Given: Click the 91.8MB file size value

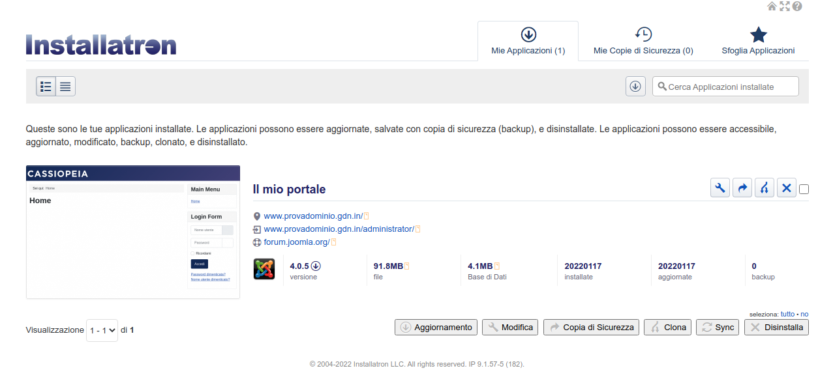Looking at the screenshot, I should [388, 266].
